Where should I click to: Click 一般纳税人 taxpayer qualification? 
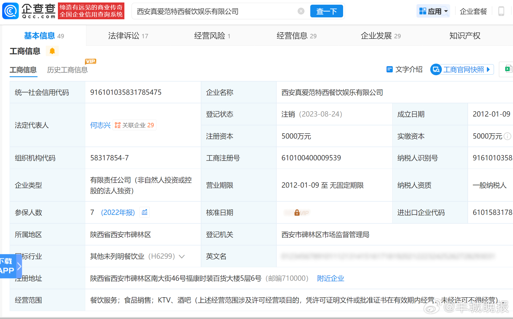pyautogui.click(x=490, y=185)
